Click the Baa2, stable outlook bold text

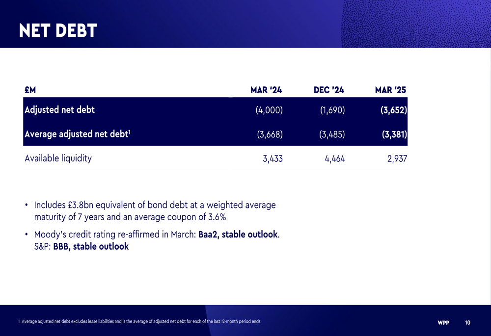click(238, 234)
